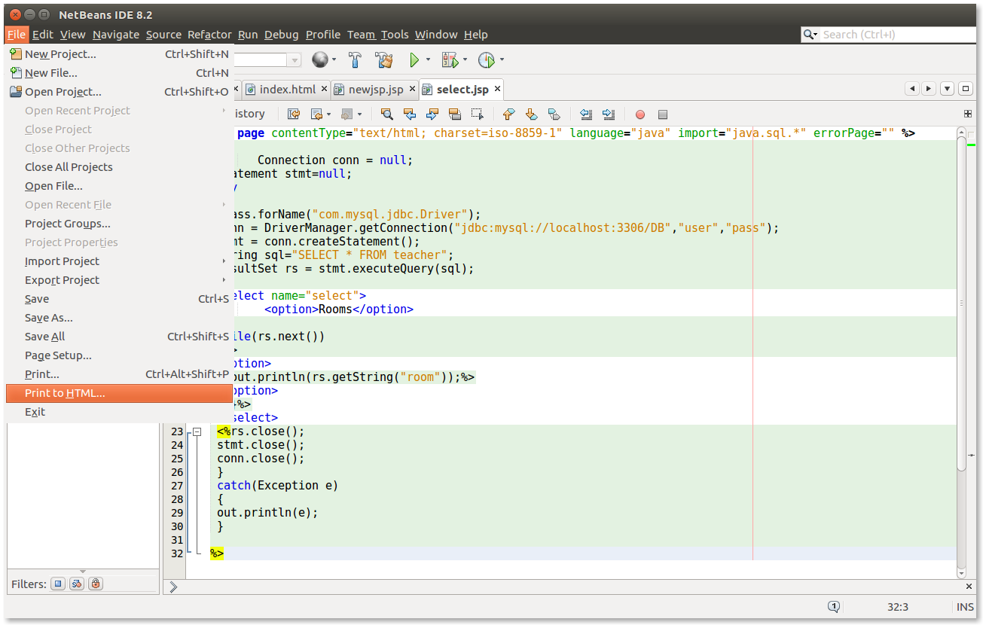Click the Last Edit editor toolbar icon
The image size is (983, 625).
[294, 114]
